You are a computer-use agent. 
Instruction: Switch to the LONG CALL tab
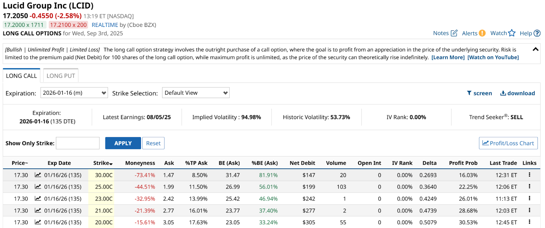click(x=21, y=76)
